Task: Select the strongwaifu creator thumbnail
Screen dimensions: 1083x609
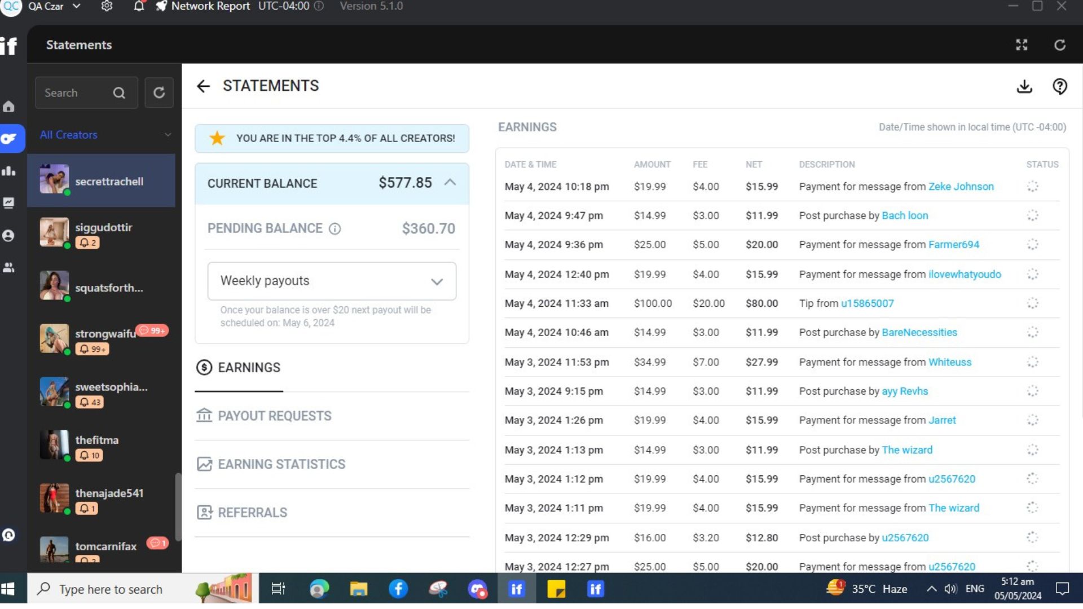Action: [54, 338]
